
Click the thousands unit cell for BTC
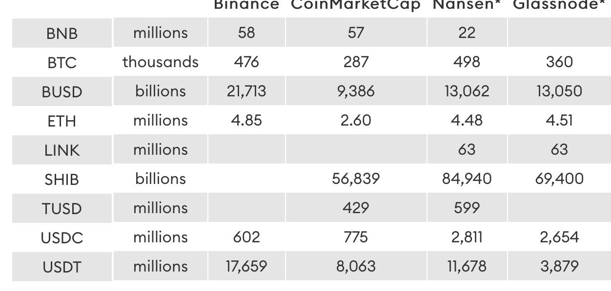point(161,62)
